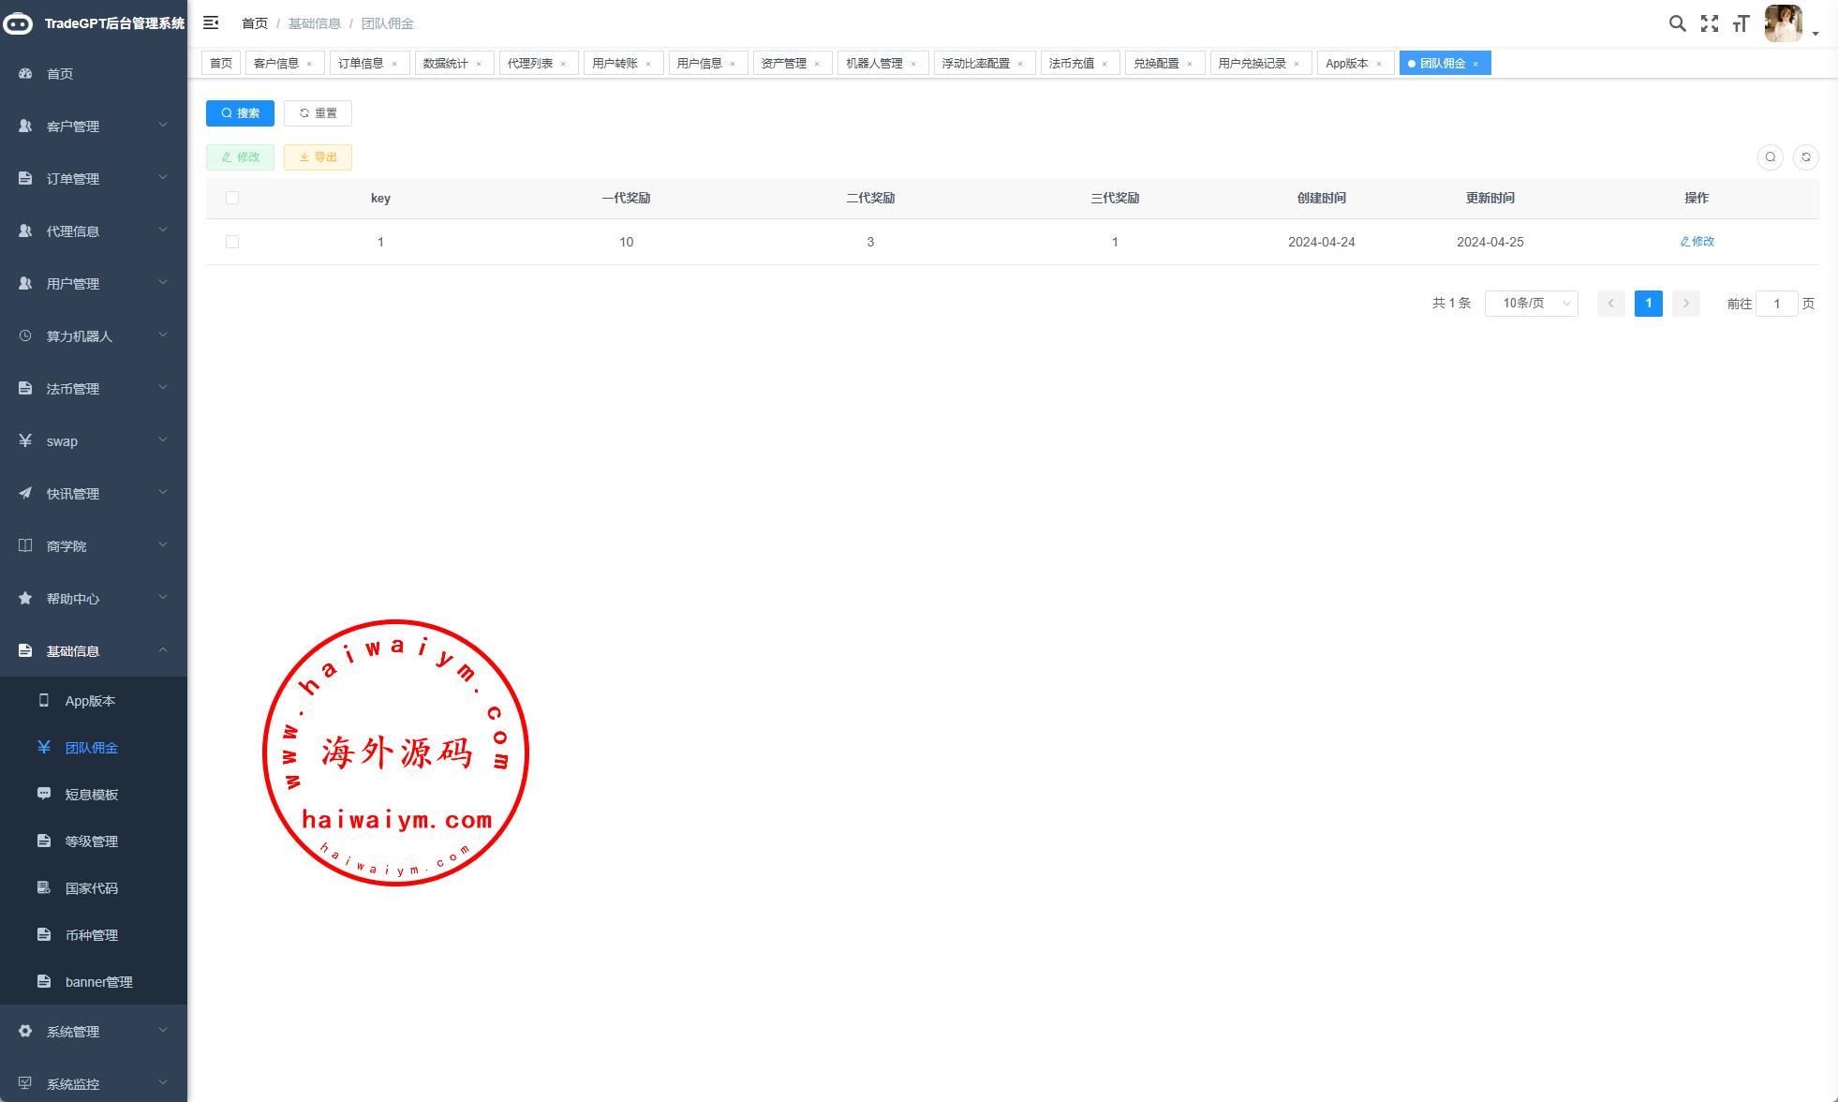
Task: Click the sidebar collapse hamburger icon
Action: pyautogui.click(x=211, y=22)
